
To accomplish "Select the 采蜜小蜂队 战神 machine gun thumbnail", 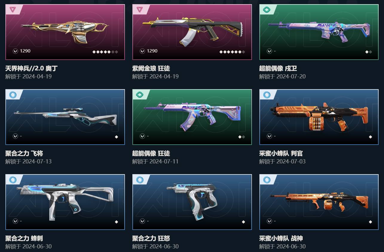I will pyautogui.click(x=319, y=201).
